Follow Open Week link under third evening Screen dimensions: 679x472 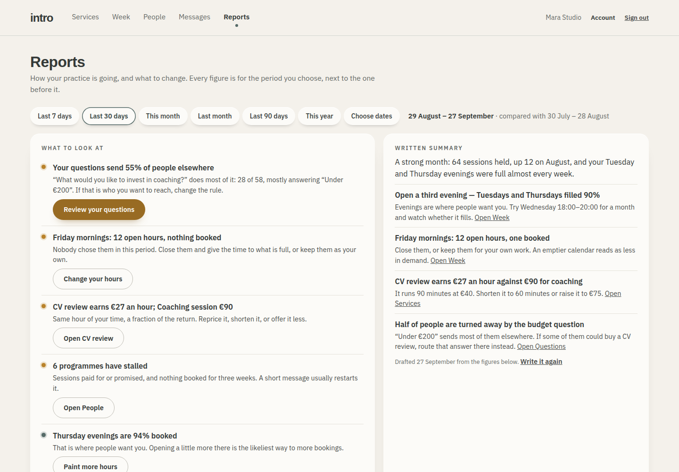point(492,218)
